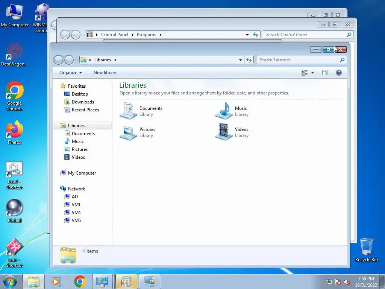Open Pinball desktop shortcut
Image resolution: width=385 pixels, height=289 pixels.
click(x=15, y=211)
